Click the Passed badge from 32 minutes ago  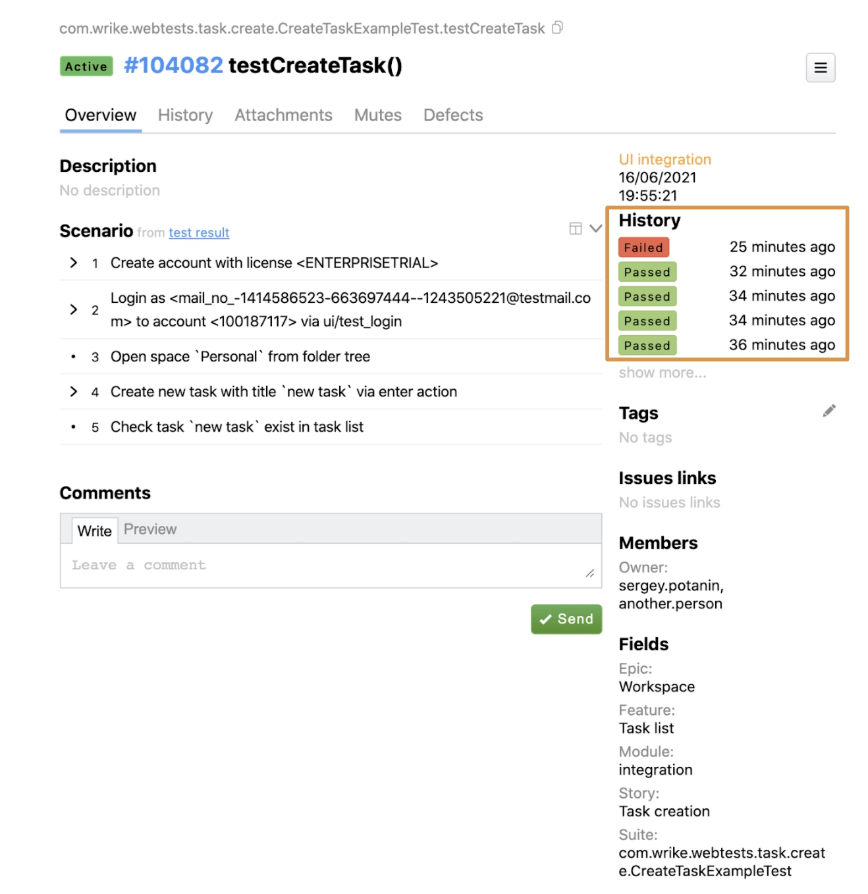[x=647, y=272]
